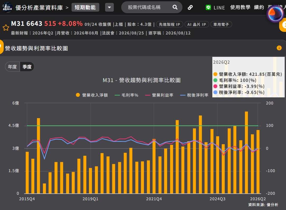This screenshot has height=210, width=286.
Task: Click 逐字稿：2026/08/12 text
Action: coord(170,33)
